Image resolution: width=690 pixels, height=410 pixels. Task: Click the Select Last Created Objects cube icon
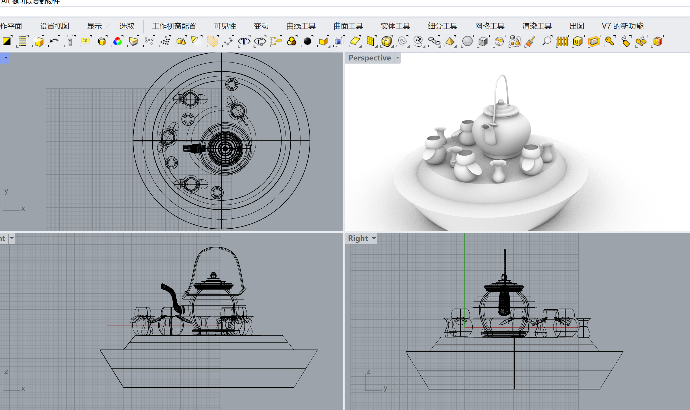point(39,42)
